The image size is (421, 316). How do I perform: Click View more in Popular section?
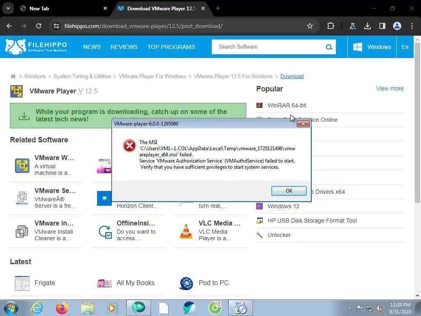tap(390, 88)
